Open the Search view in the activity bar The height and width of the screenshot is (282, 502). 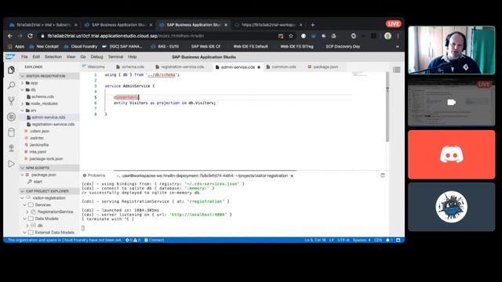point(11,85)
